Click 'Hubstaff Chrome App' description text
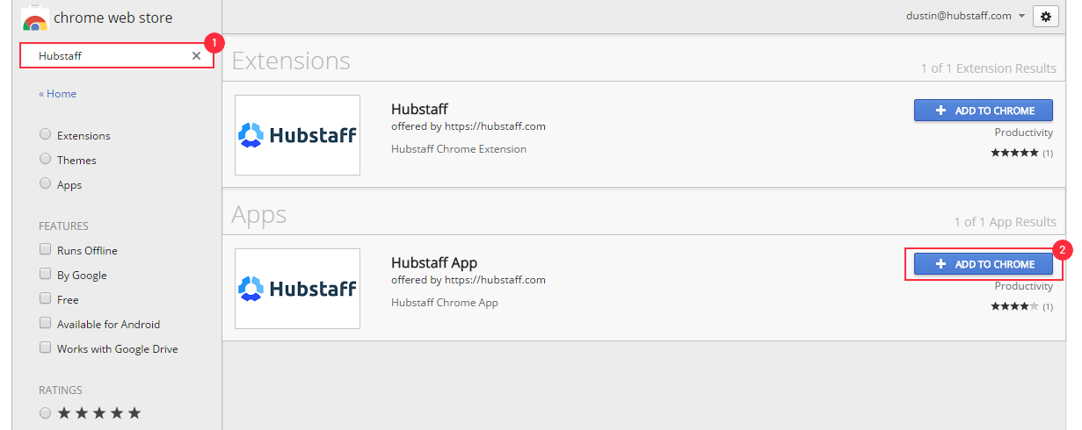This screenshot has height=430, width=1082. [445, 303]
